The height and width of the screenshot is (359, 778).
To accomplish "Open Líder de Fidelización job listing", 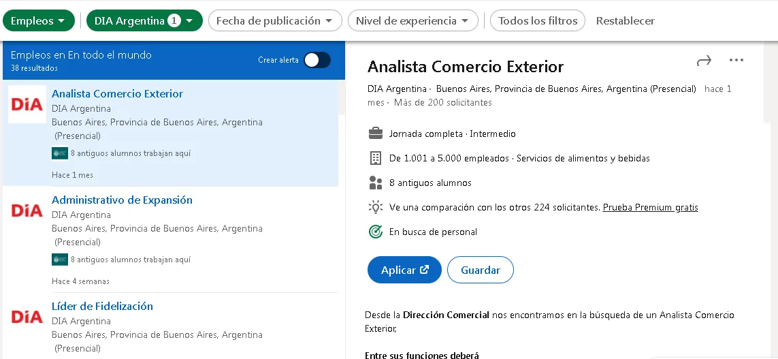I will click(102, 306).
